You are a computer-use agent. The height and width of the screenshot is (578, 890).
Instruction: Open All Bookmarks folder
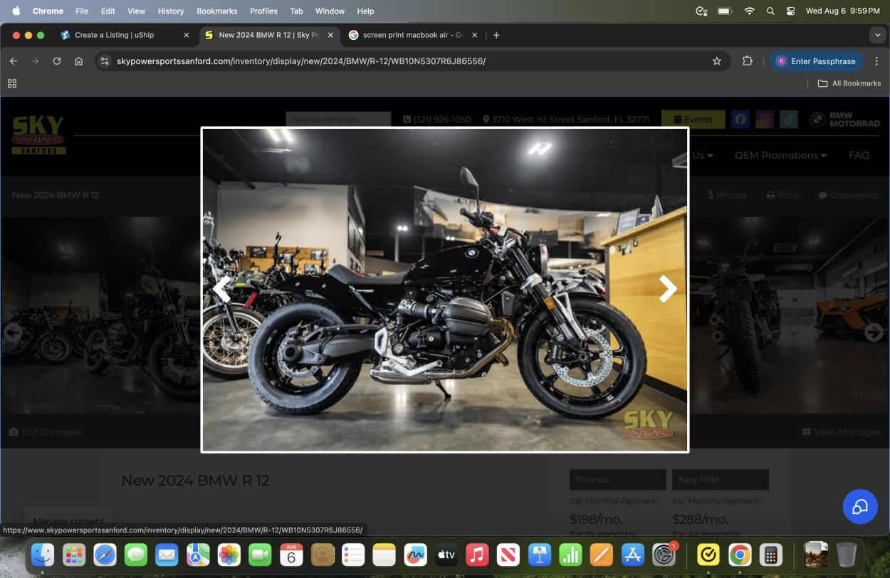[x=849, y=83]
